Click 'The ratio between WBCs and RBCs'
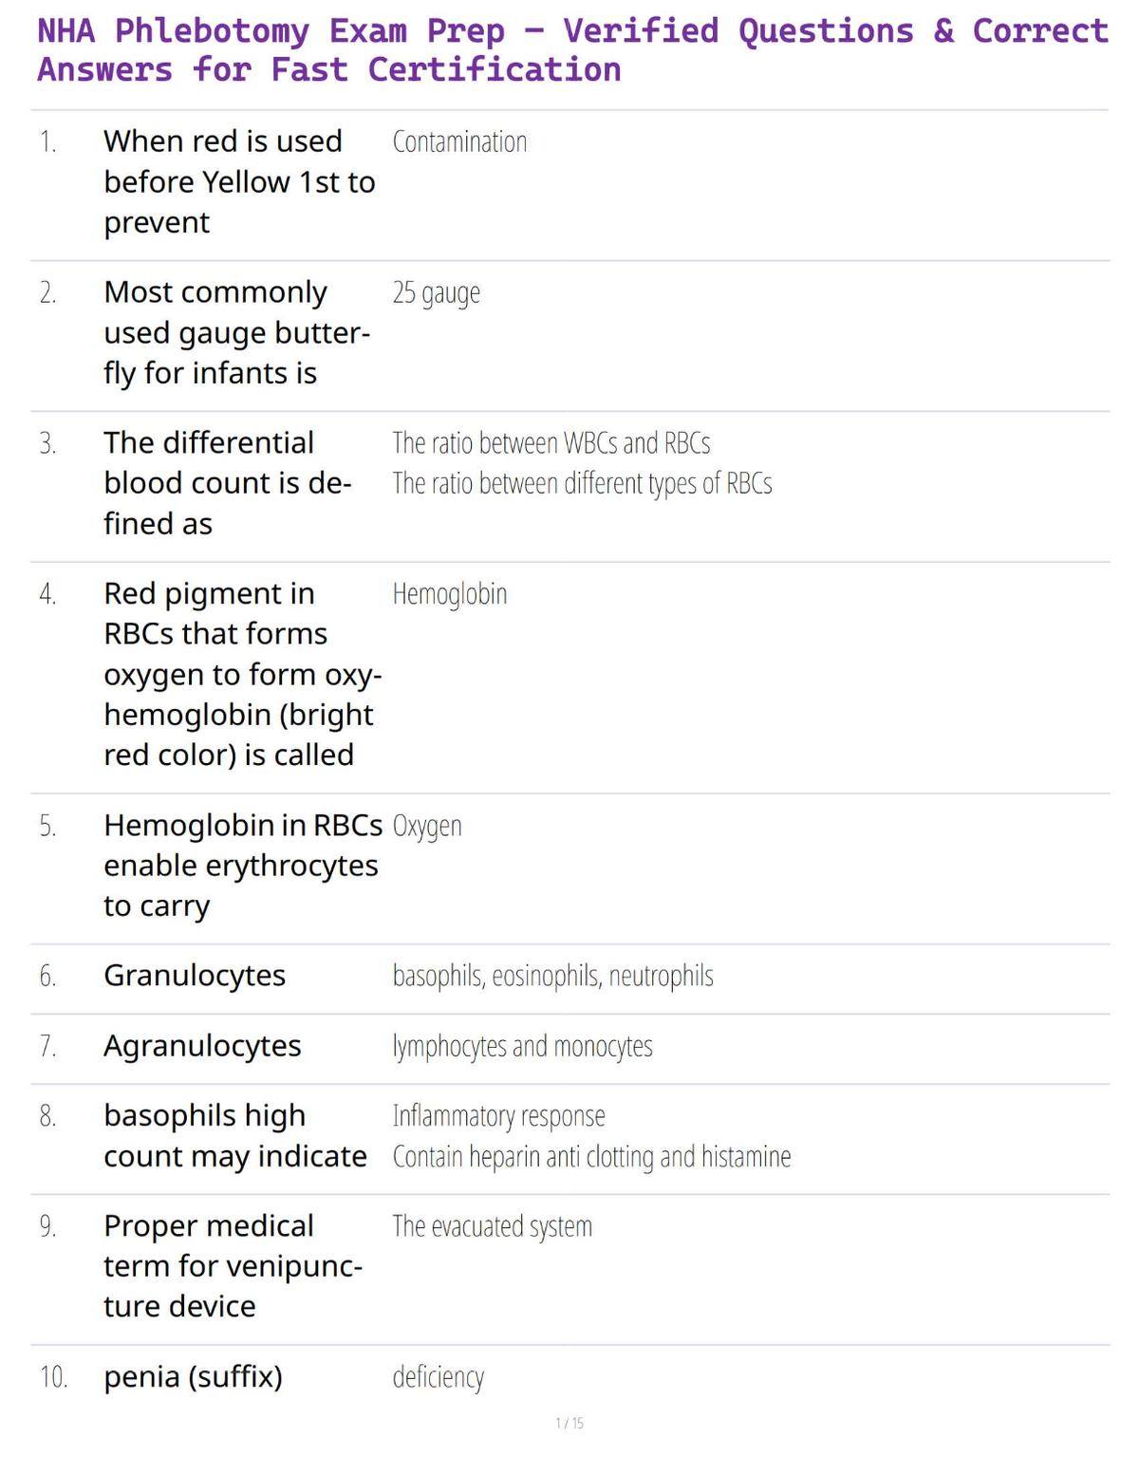The image size is (1139, 1474). coord(551,443)
